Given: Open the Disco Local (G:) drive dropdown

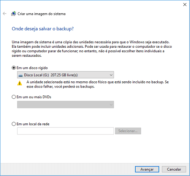Looking at the screenshot, I should [x=65, y=75].
